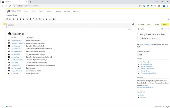The height and width of the screenshot is (108, 170).
Task: Delete the cell with the trash icon
Action: (x=40, y=19)
